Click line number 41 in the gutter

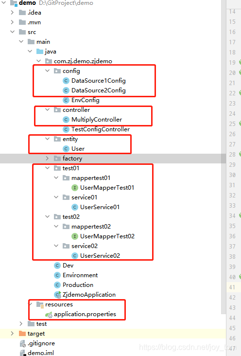[x=232, y=287]
